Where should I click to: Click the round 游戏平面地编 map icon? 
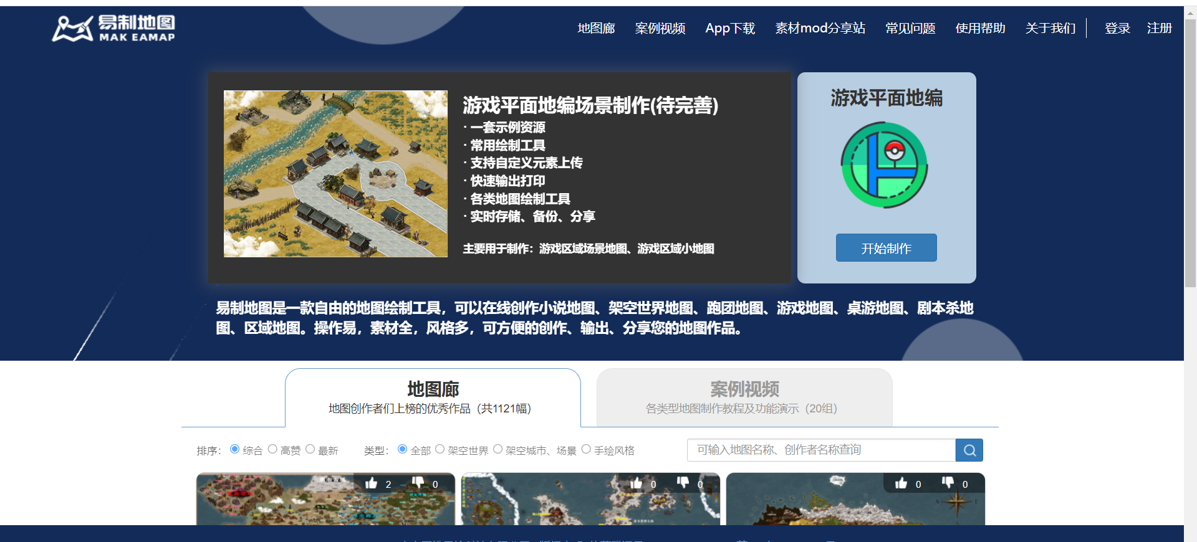pyautogui.click(x=884, y=165)
